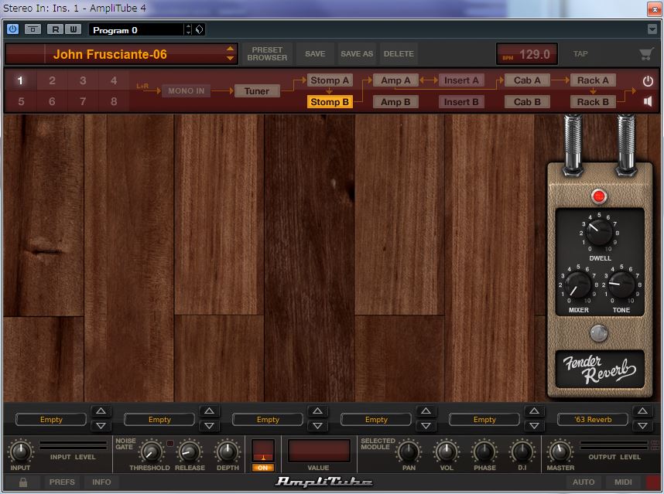Toggle the noise gate ON switch
This screenshot has height=494, width=664.
click(263, 466)
